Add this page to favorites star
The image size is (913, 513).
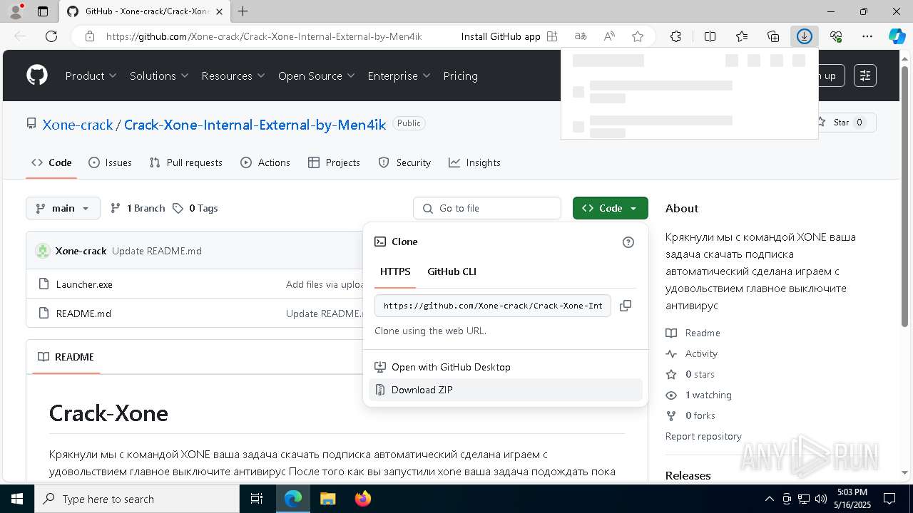[x=638, y=36]
